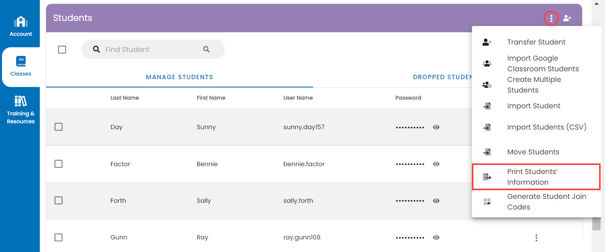Show Sally Forth's password with the eye toggle
Viewport: 605px width, 252px height.
pyautogui.click(x=436, y=201)
